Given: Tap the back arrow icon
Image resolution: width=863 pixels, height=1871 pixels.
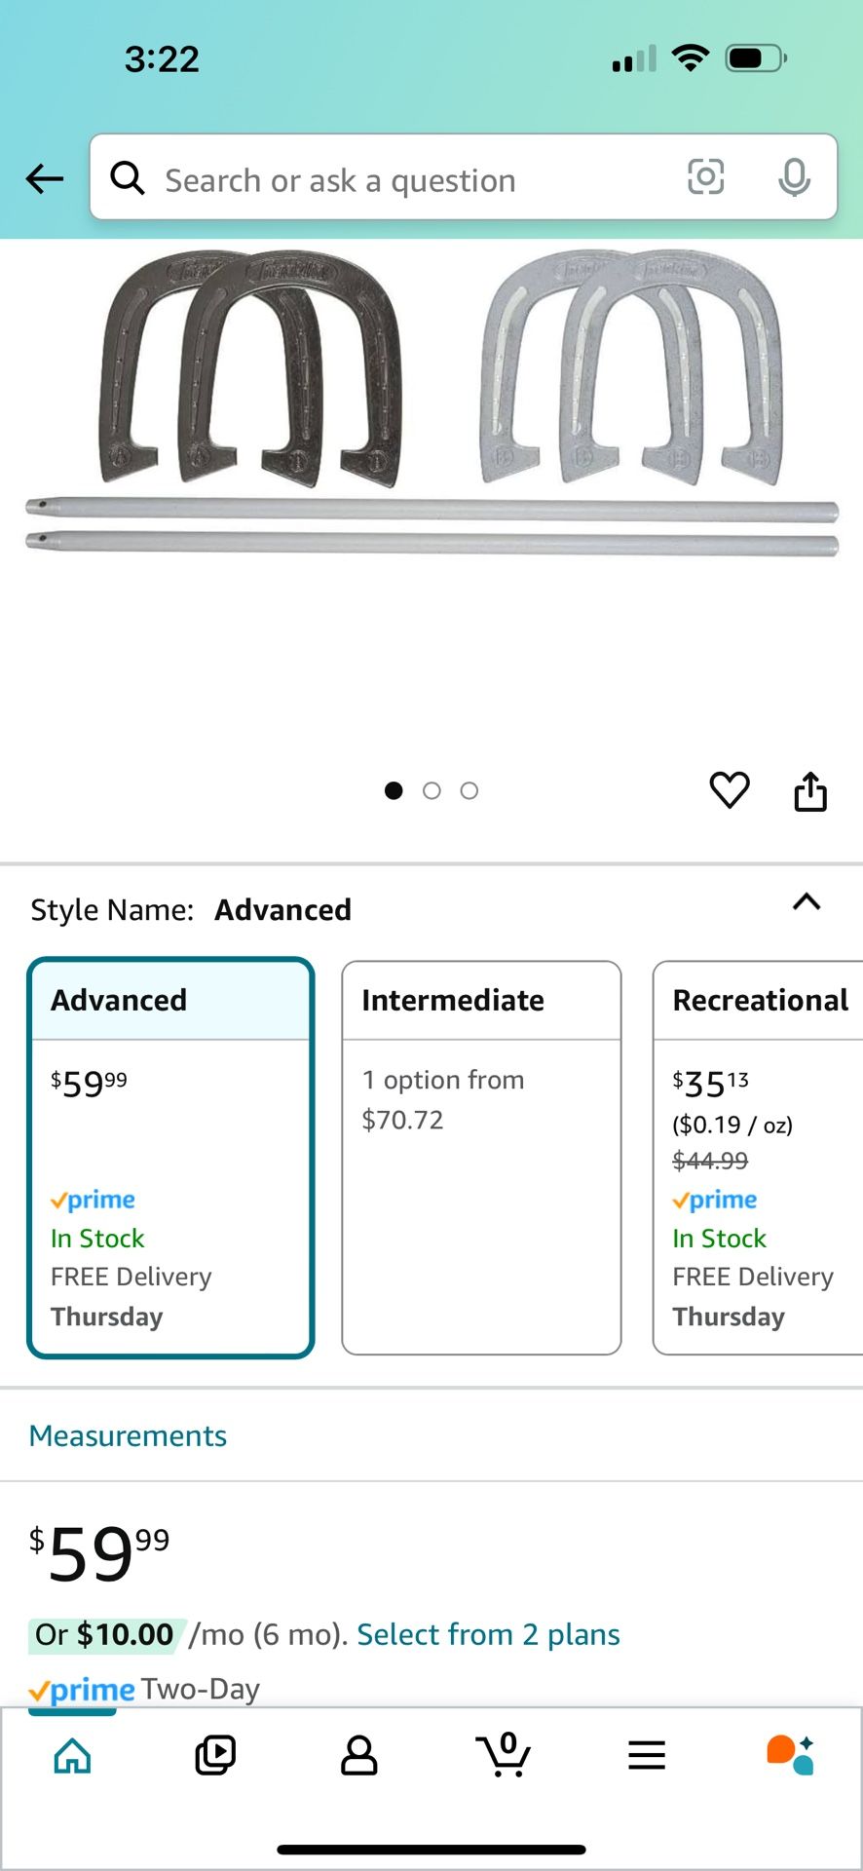Looking at the screenshot, I should pos(44,178).
